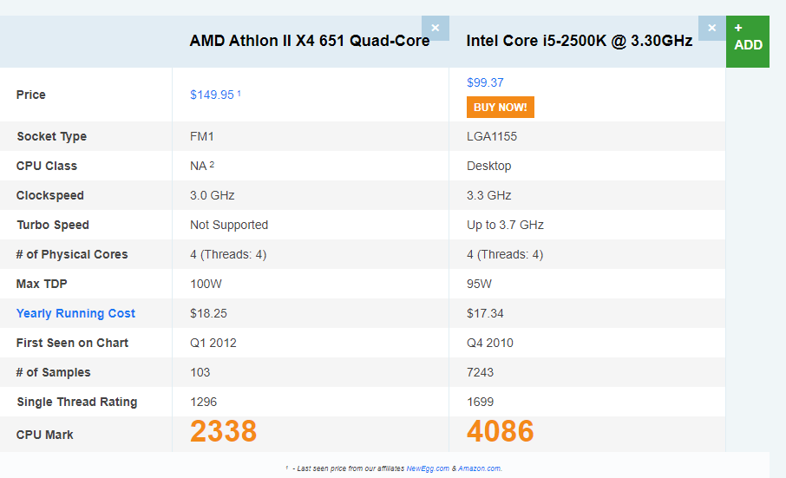Open the $149.95 AMD price link
The image size is (786, 478).
[212, 95]
